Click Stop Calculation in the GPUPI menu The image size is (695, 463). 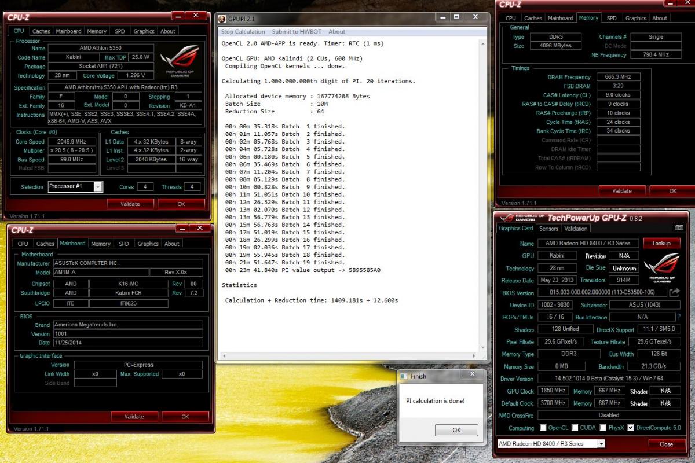click(x=243, y=32)
